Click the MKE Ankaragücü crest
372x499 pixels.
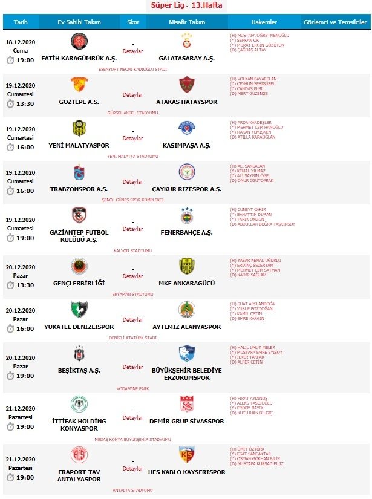(187, 266)
